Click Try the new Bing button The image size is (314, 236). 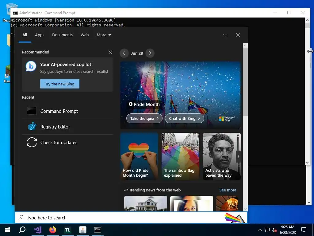click(x=60, y=84)
